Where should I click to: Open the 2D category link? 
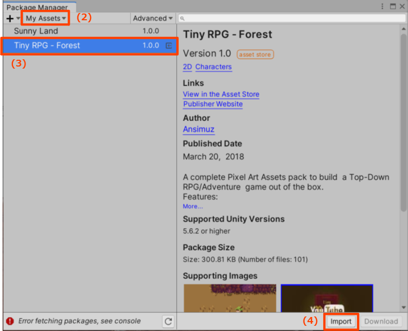[x=187, y=67]
